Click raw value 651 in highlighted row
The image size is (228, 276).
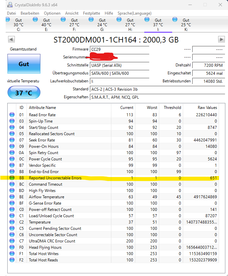tap(213, 178)
